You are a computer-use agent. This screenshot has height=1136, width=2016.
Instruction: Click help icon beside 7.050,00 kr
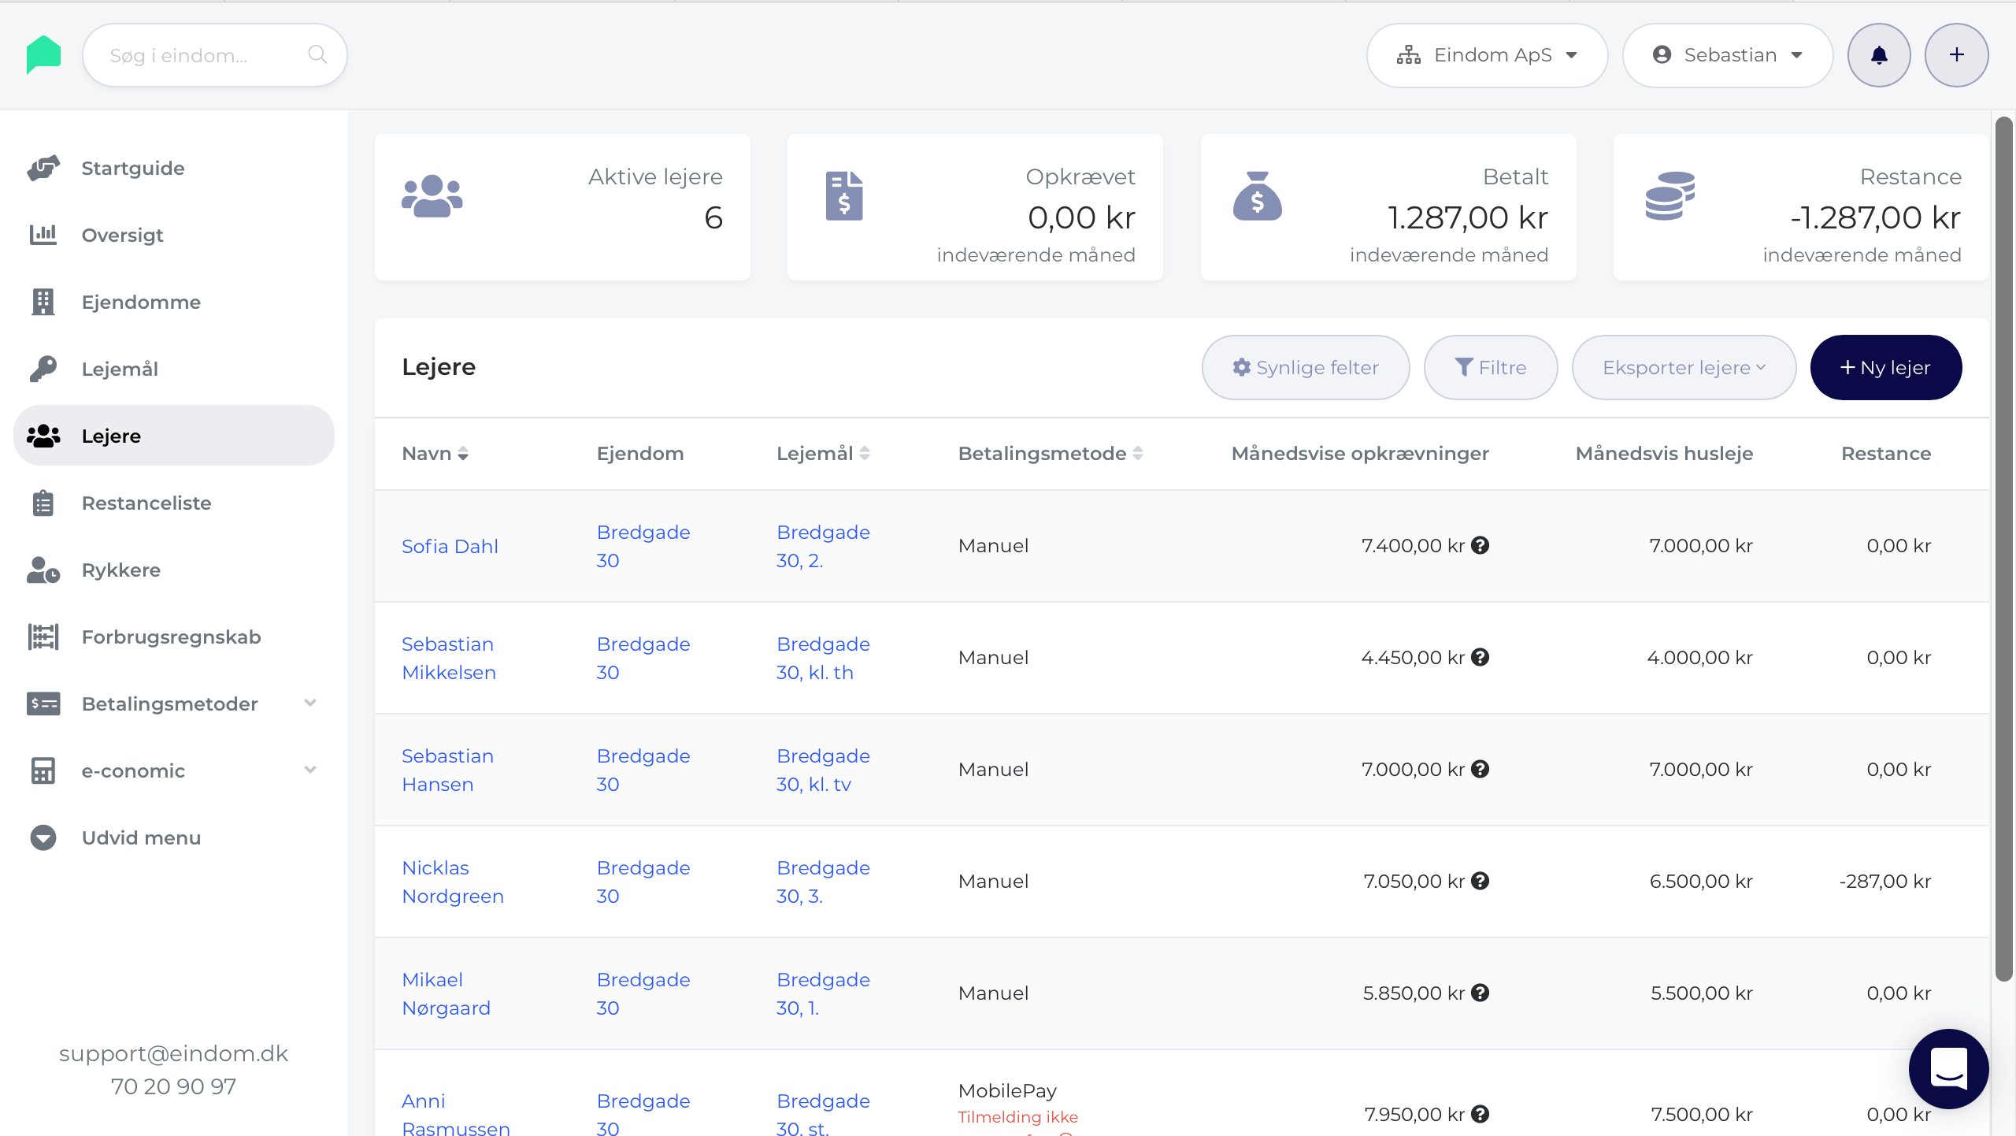(1480, 881)
